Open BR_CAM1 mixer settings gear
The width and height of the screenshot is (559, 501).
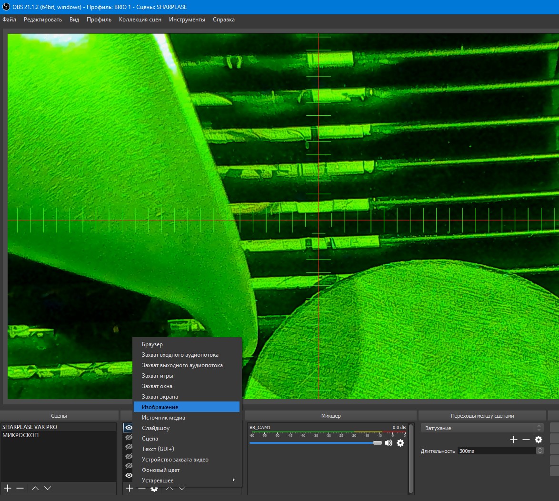point(400,443)
